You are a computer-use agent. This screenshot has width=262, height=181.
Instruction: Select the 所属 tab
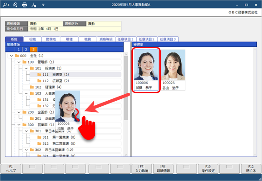tap(14, 39)
